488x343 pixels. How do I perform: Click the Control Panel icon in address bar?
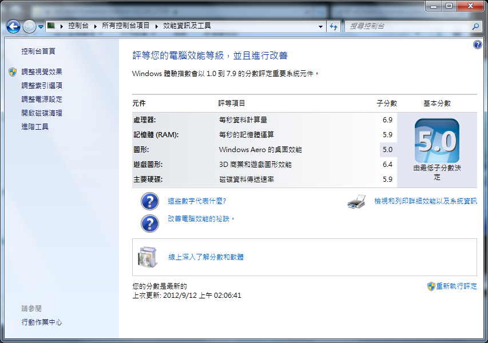point(51,26)
